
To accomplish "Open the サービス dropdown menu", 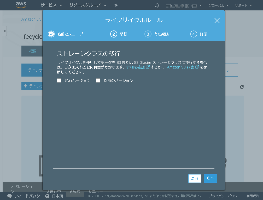I will tap(51, 5).
